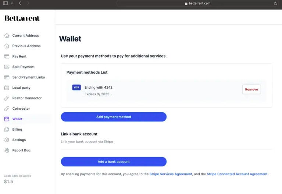Click the Local party calendar icon
Viewport: 282px width, 194px height.
7,88
